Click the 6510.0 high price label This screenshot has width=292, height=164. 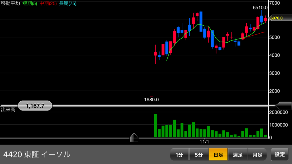point(260,8)
